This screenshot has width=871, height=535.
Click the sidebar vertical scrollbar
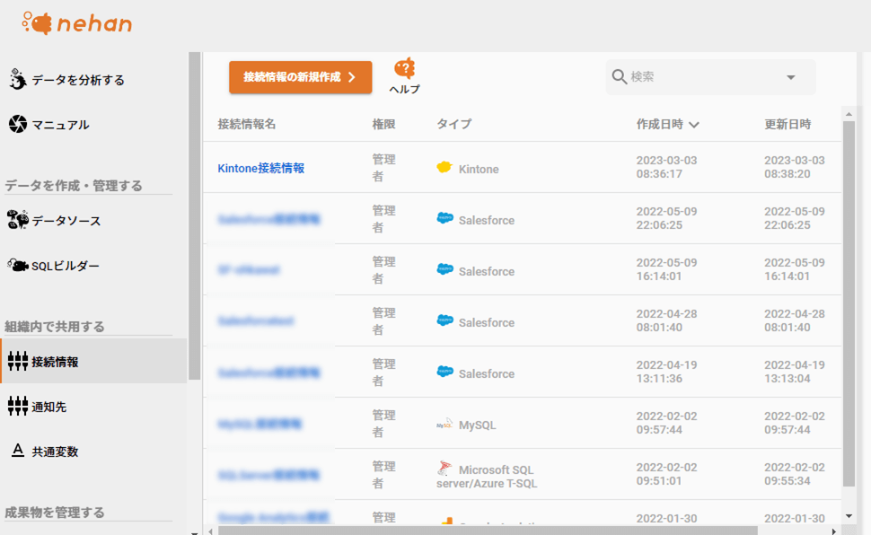tap(195, 216)
